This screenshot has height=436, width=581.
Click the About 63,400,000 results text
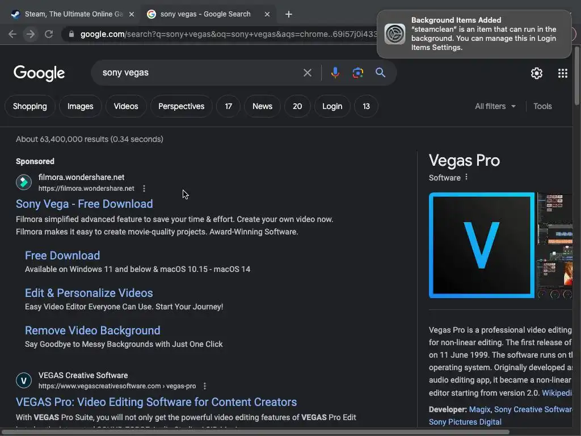pos(89,139)
